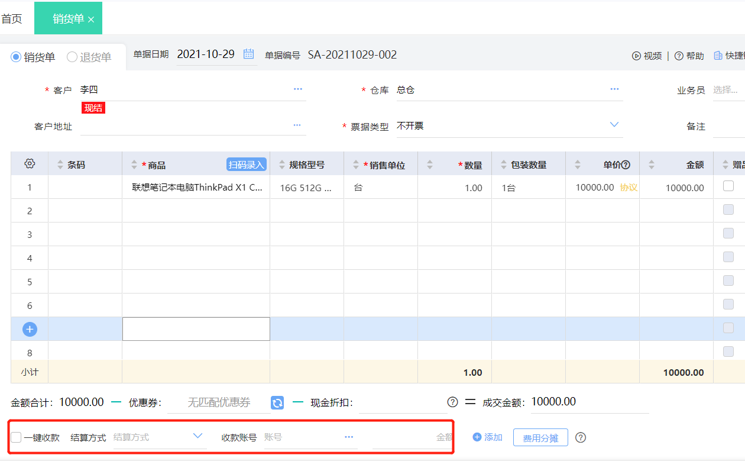This screenshot has height=461, width=745.
Task: Click the quantity cell 1.00 in row 1
Action: (x=455, y=188)
